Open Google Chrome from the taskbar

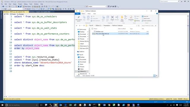click(109, 105)
